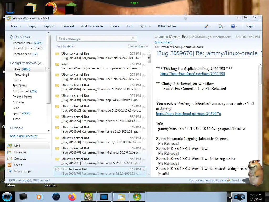Viewport: 269px width, 202px height.
Task: Switch to the Newsgroups view icon
Action: click(9, 171)
